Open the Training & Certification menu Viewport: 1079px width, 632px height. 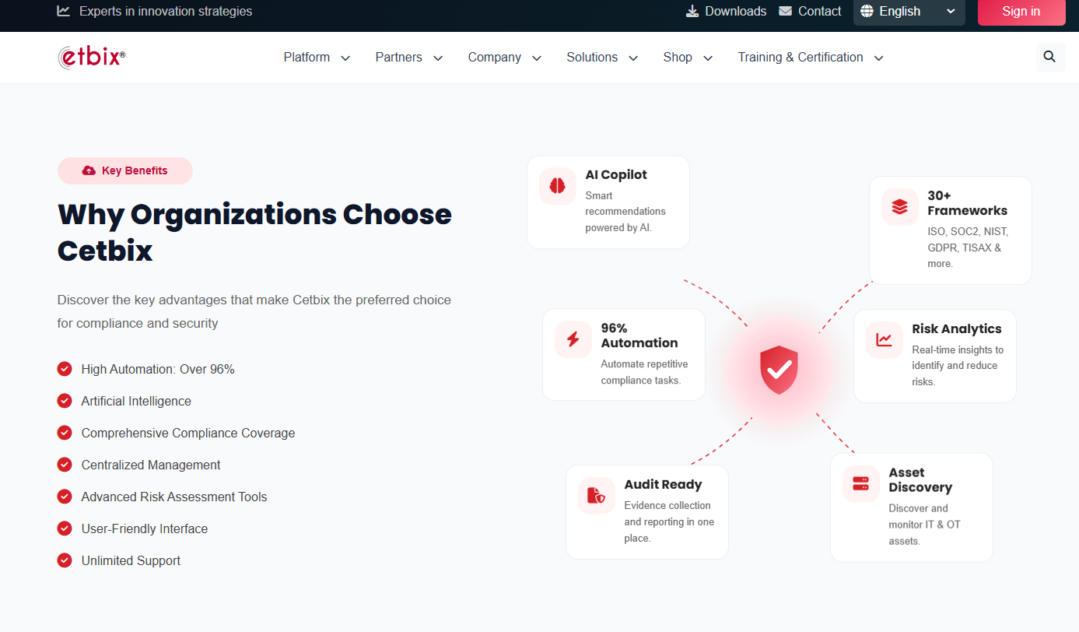point(800,57)
